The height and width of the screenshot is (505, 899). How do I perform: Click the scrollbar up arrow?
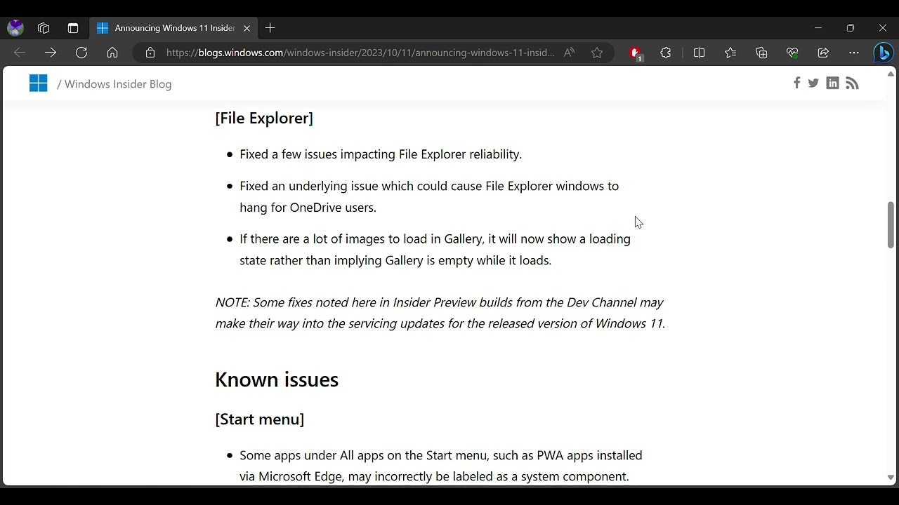[x=891, y=74]
